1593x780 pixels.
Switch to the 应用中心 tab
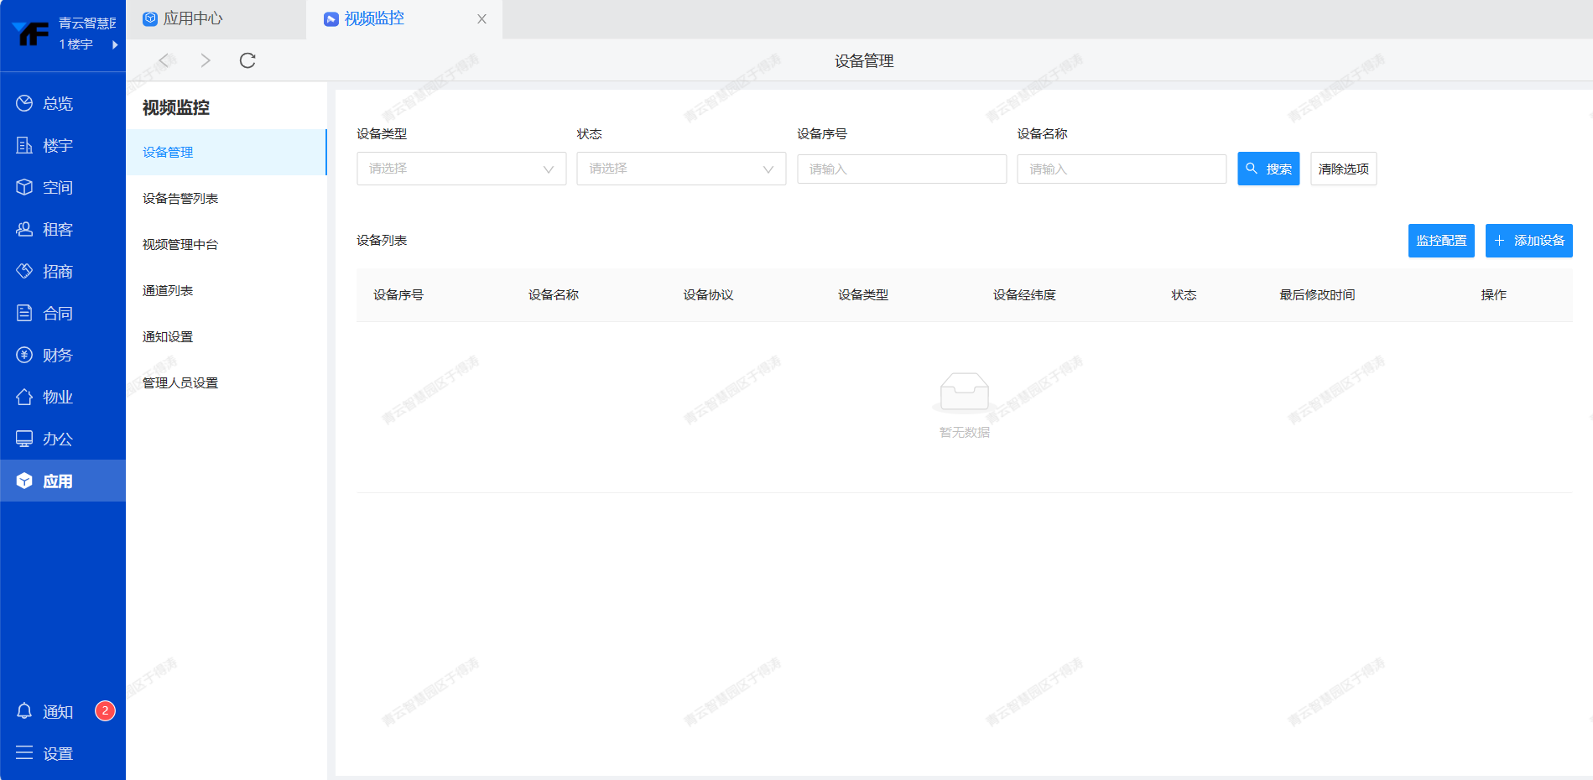tap(184, 18)
